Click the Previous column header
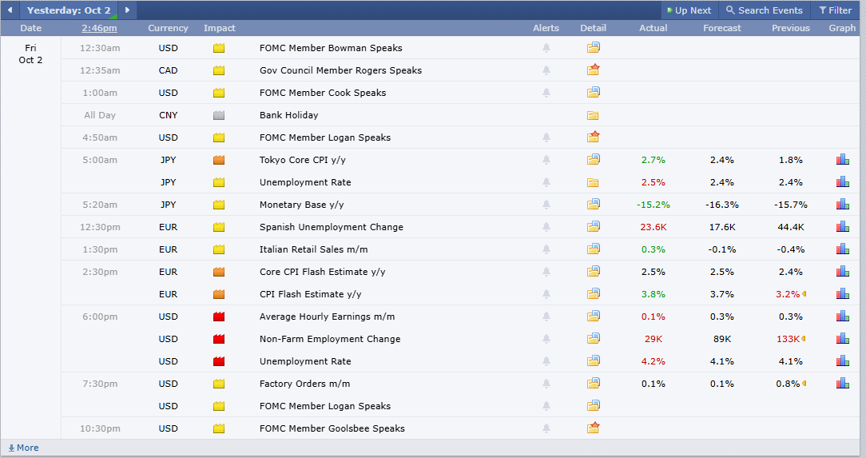Image resolution: width=866 pixels, height=458 pixels. point(790,28)
